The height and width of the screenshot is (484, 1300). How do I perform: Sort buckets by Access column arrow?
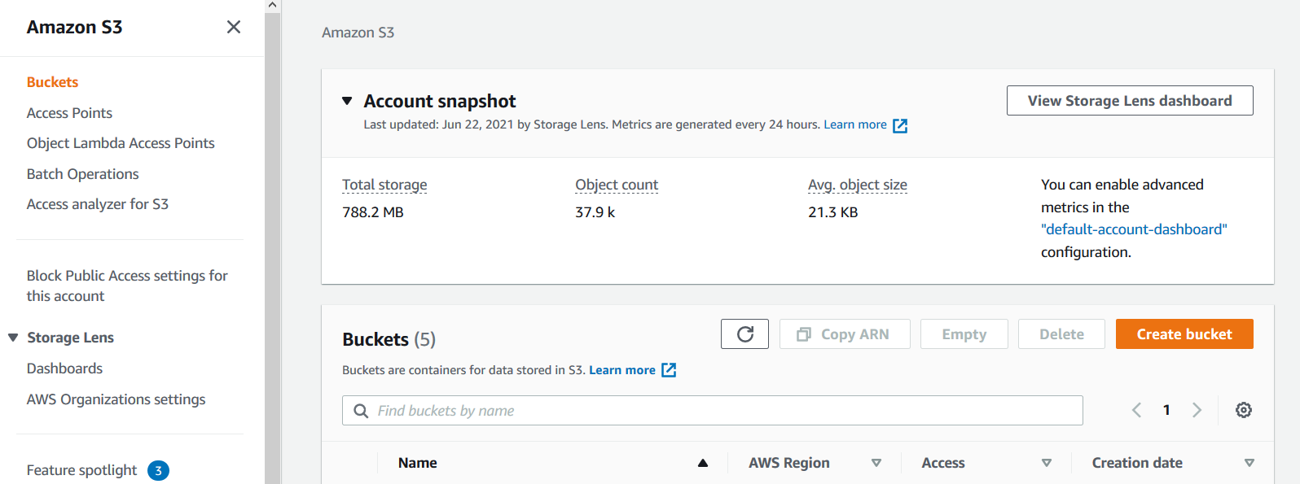point(1047,463)
